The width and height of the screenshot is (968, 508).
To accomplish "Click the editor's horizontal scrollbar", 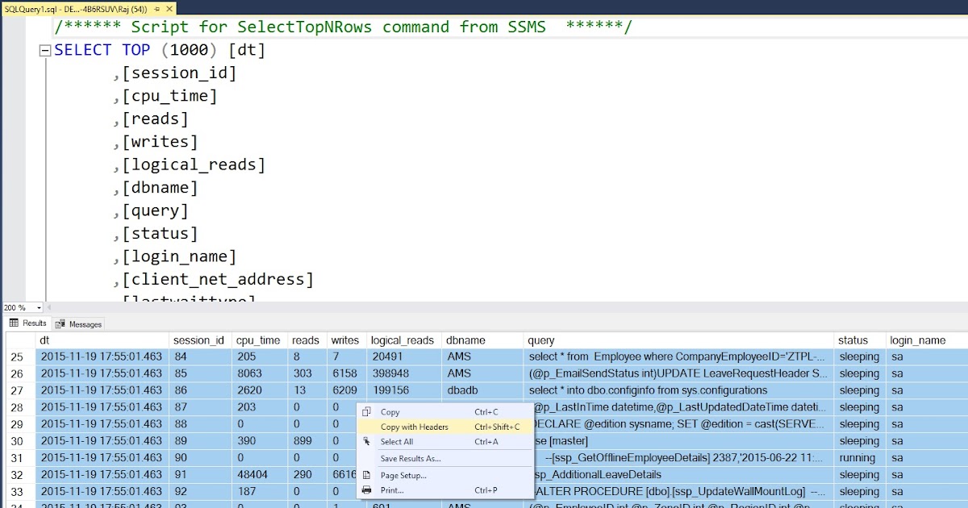I will coord(484,307).
